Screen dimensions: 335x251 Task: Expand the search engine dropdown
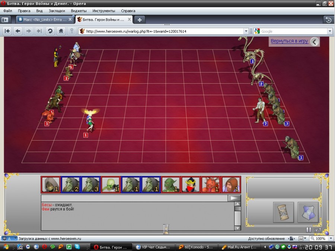pos(330,31)
